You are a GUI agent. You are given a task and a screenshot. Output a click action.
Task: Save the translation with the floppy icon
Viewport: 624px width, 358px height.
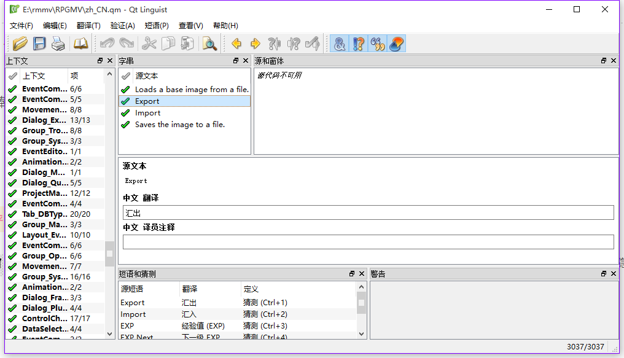click(39, 44)
